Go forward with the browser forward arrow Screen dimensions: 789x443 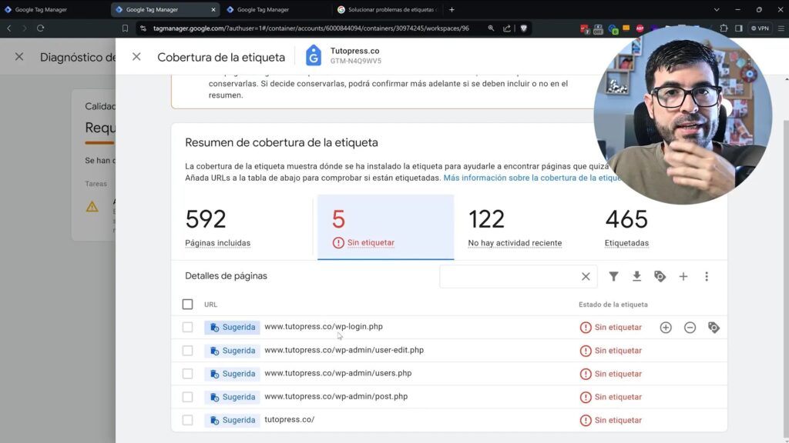click(24, 28)
